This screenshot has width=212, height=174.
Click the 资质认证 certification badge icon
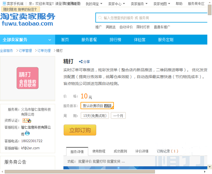27,121
